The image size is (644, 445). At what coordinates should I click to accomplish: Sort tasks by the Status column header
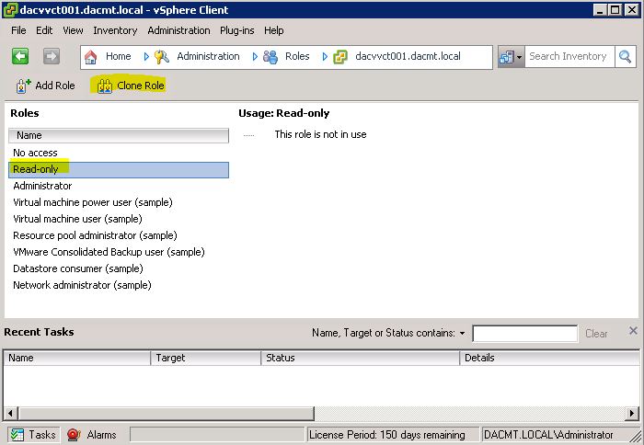361,358
